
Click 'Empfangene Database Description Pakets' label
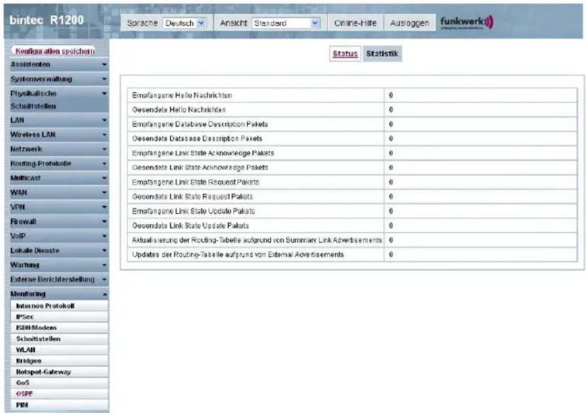(x=200, y=124)
